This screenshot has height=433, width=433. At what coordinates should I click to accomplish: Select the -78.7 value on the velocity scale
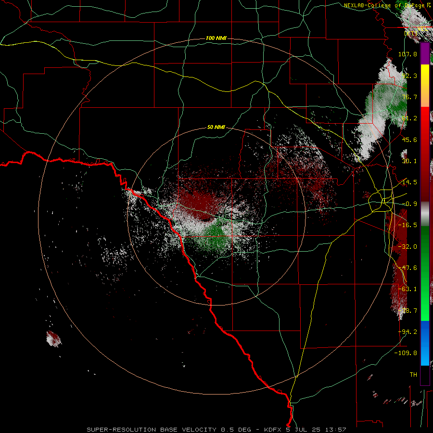(408, 311)
